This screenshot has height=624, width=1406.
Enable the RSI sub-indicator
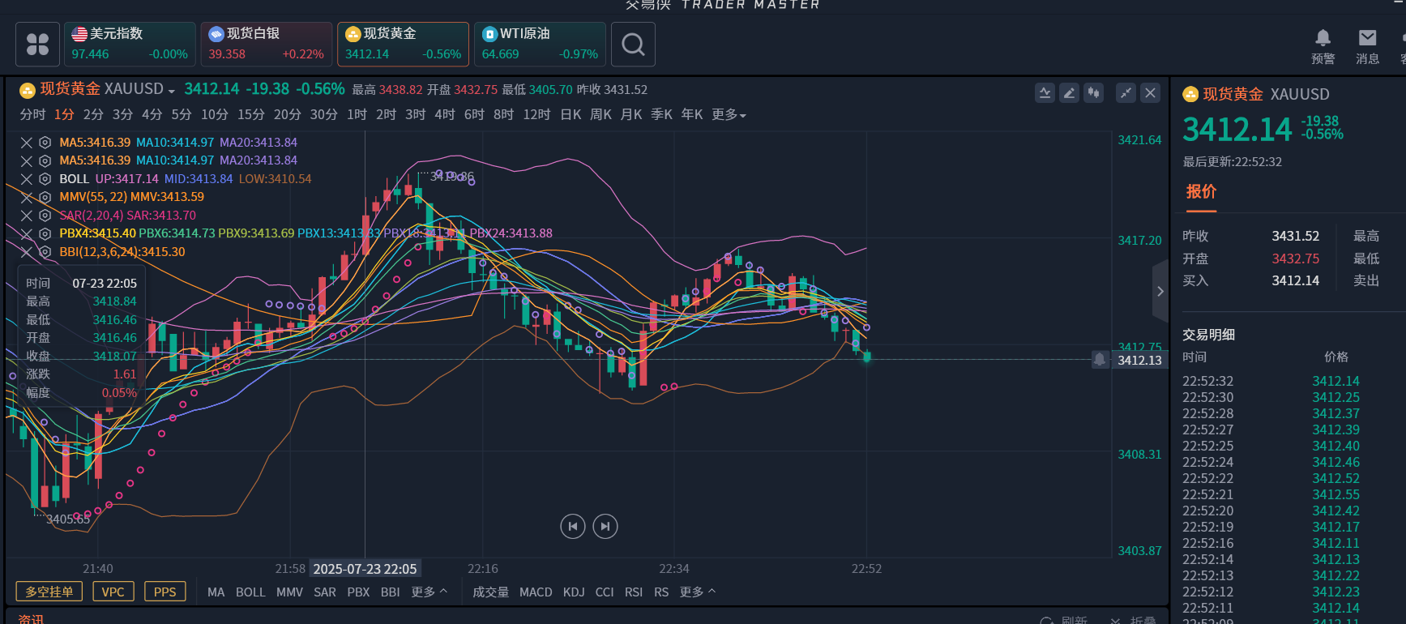pyautogui.click(x=634, y=592)
